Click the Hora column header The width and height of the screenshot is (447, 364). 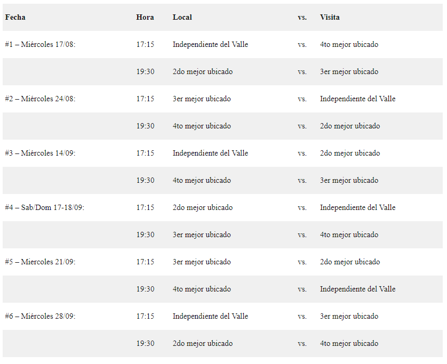click(x=145, y=17)
